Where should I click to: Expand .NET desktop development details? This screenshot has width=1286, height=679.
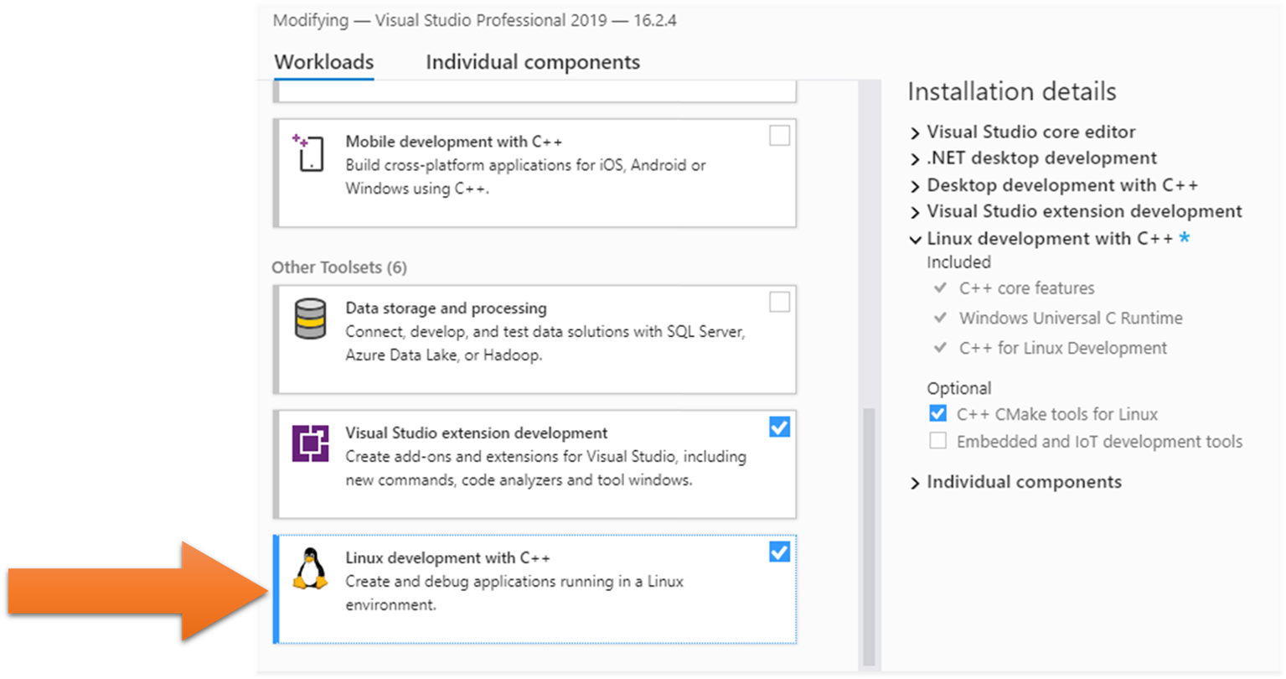point(915,158)
